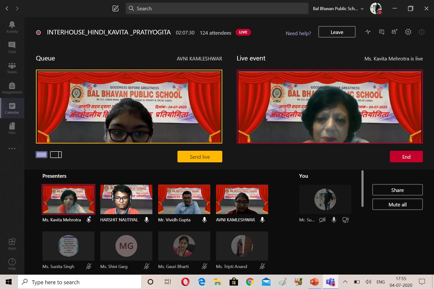Open device settings gear icon
434x289 pixels.
coord(408,32)
